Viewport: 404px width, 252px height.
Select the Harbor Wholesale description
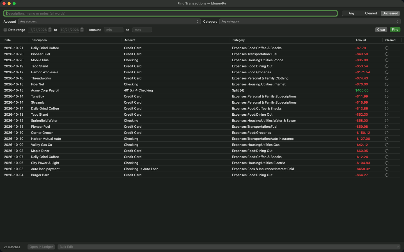[x=45, y=72]
